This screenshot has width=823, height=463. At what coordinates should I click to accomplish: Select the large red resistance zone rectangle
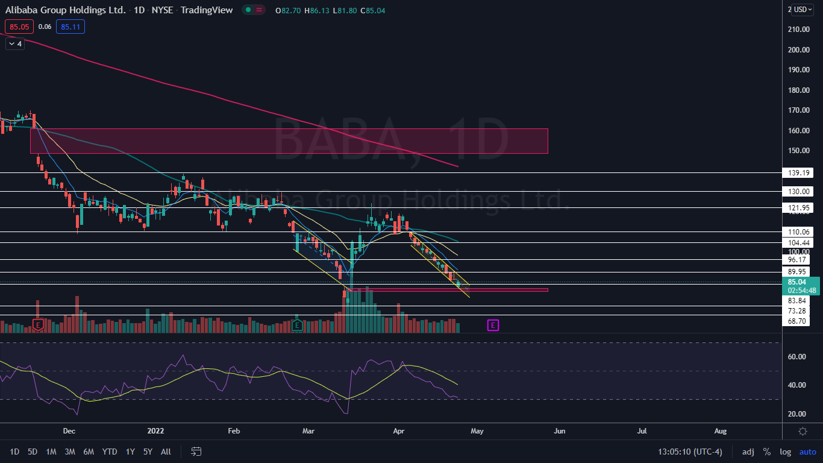point(289,140)
